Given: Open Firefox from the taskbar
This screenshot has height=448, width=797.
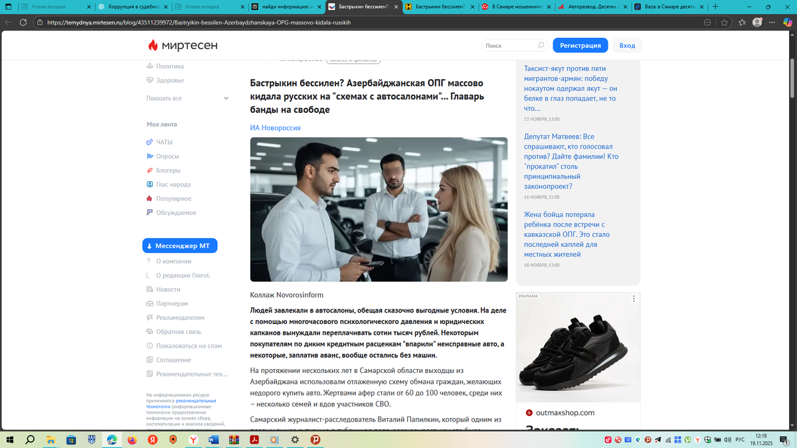Looking at the screenshot, I should [132, 439].
